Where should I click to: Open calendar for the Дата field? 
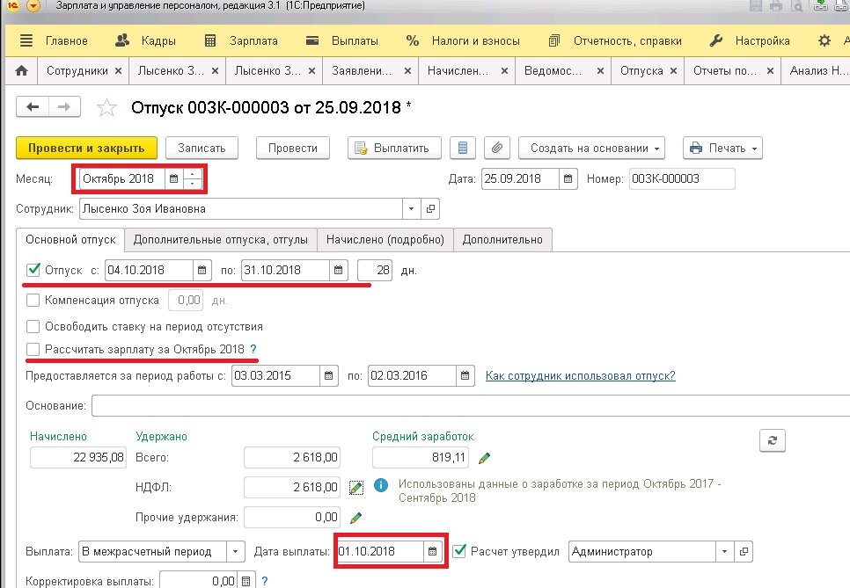pos(568,178)
